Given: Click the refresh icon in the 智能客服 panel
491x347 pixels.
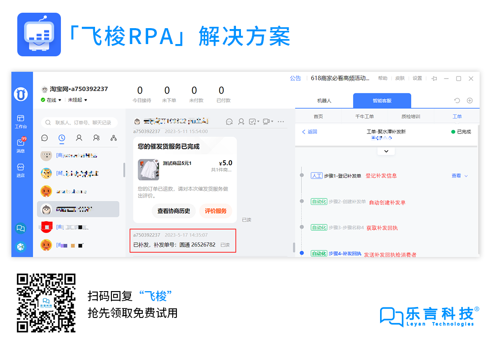Looking at the screenshot, I should coord(457,100).
